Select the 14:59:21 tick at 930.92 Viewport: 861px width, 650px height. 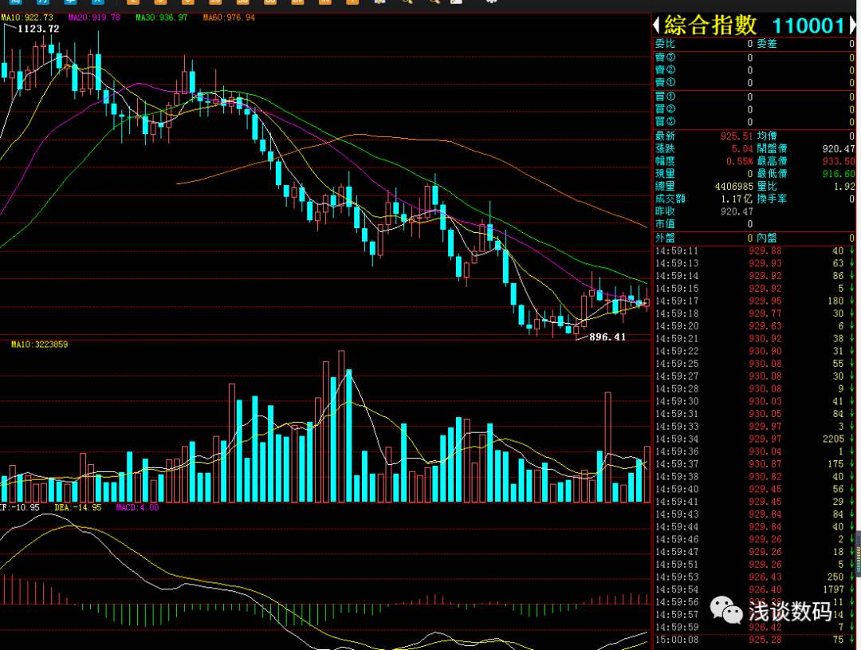[754, 339]
